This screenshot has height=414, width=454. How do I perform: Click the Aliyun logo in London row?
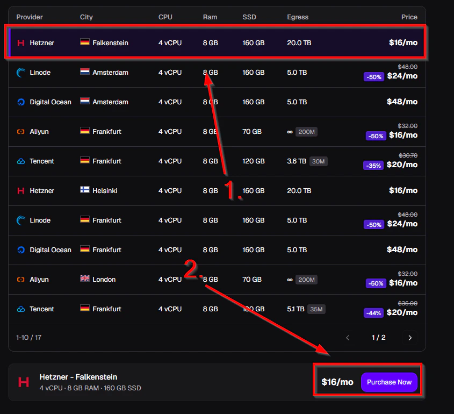click(x=21, y=279)
